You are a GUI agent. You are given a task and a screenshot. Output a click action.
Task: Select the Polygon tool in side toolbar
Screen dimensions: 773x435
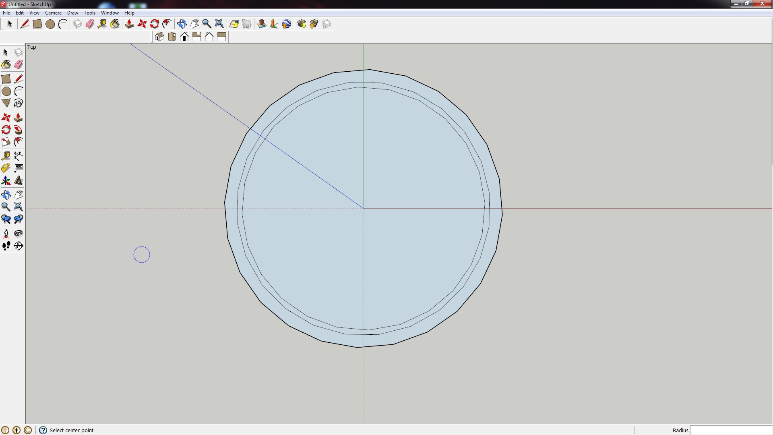[6, 104]
